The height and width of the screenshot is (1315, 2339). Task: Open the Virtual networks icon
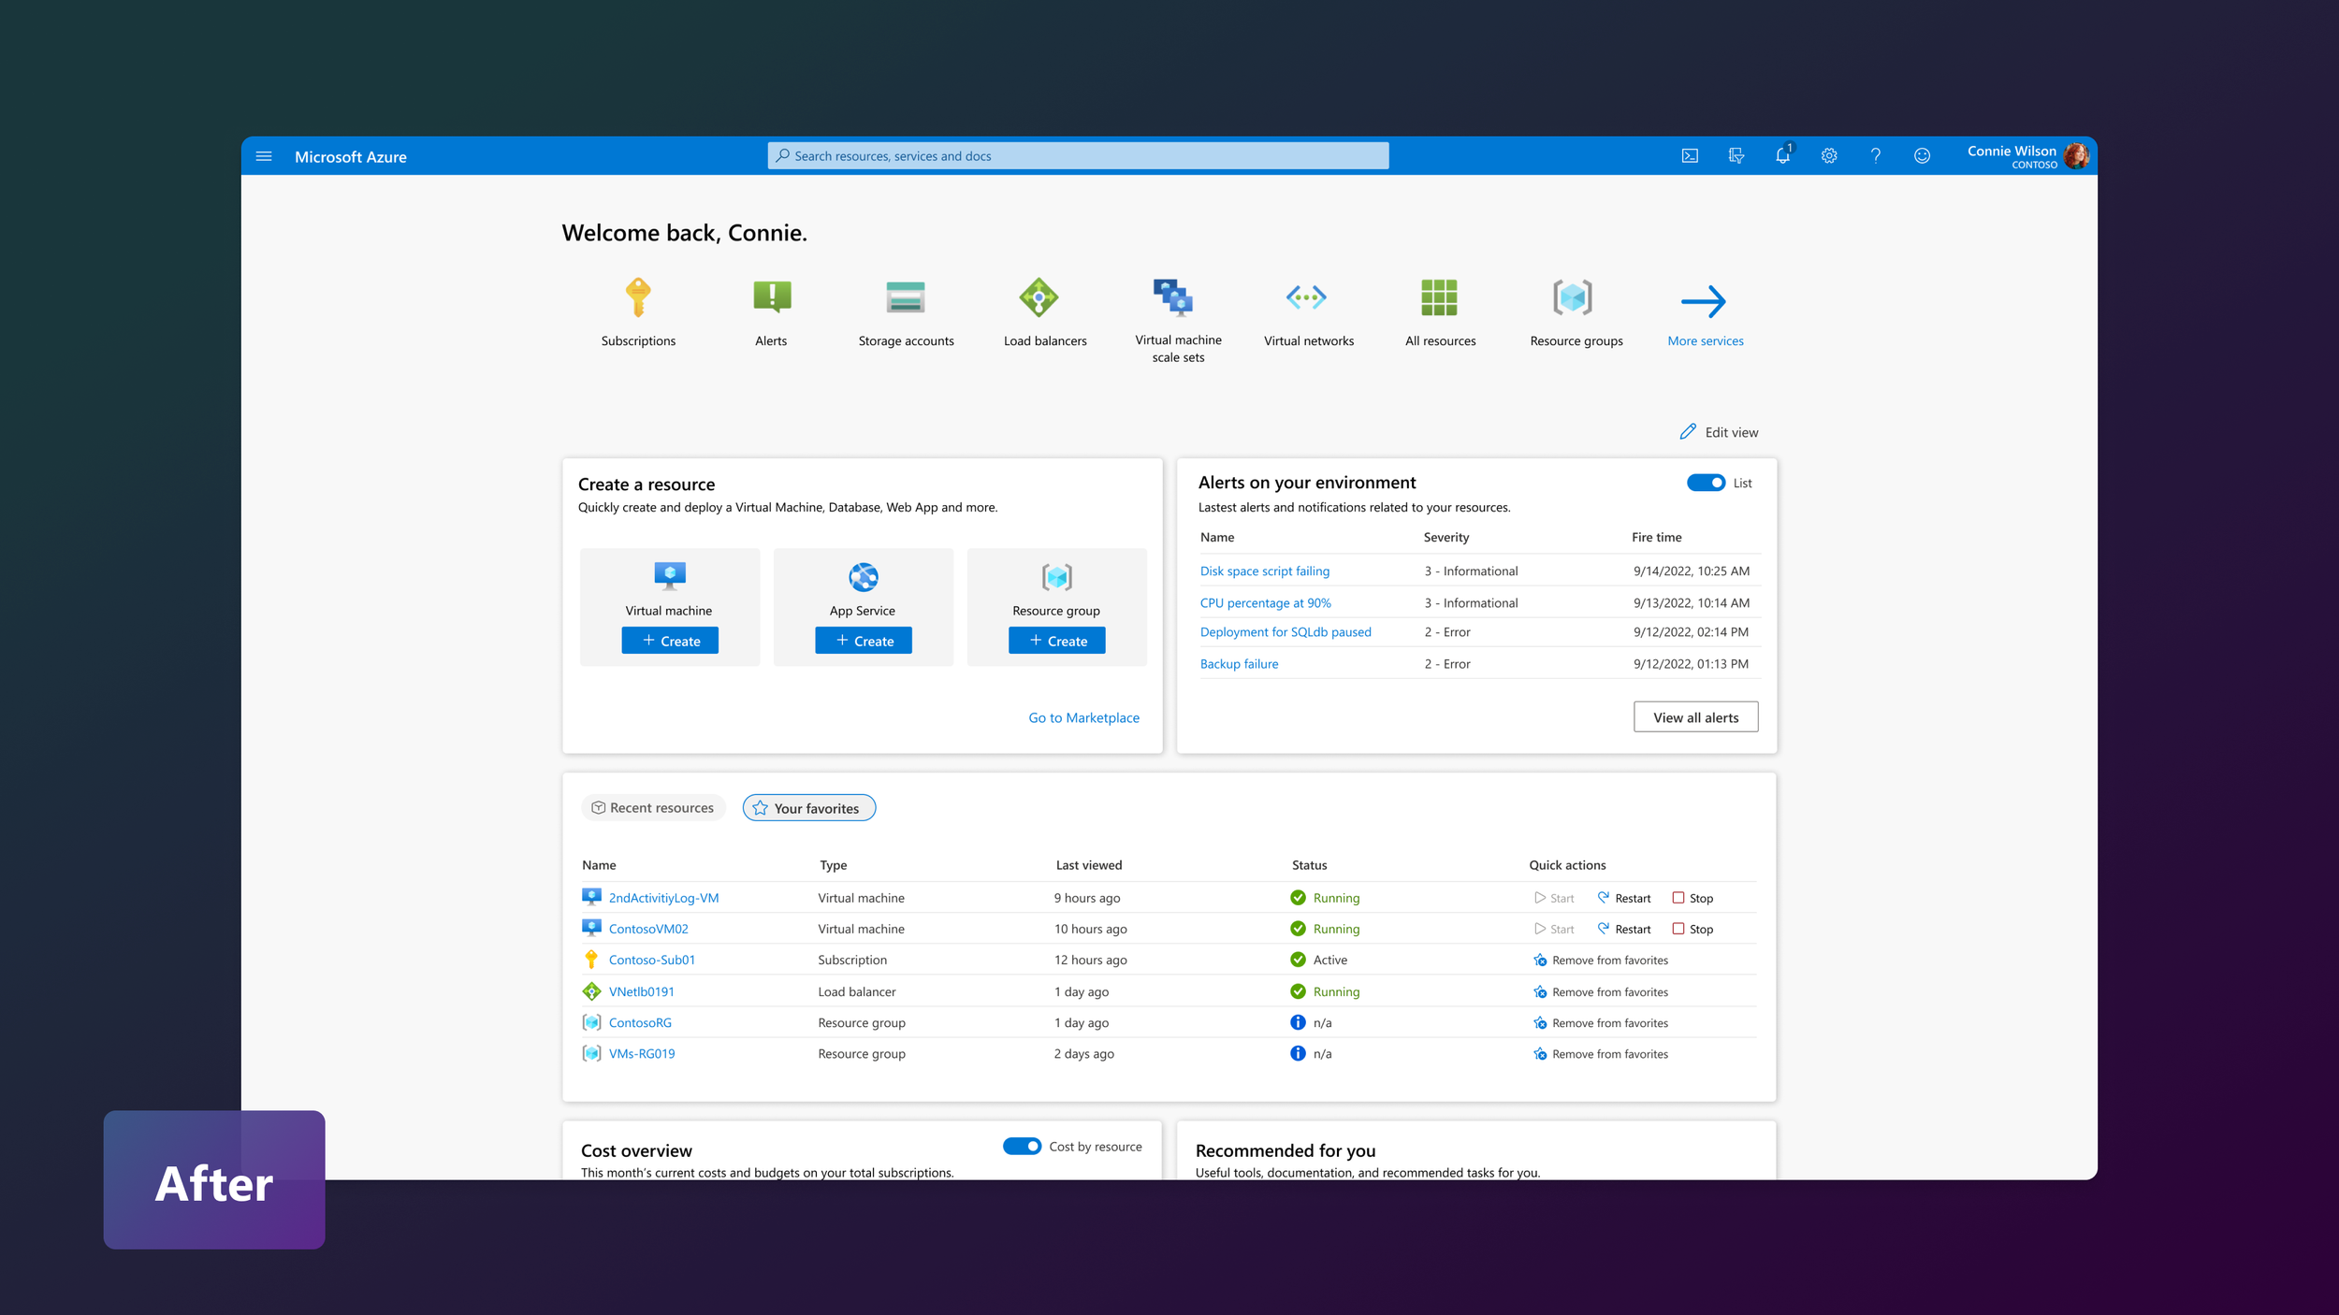pos(1306,298)
